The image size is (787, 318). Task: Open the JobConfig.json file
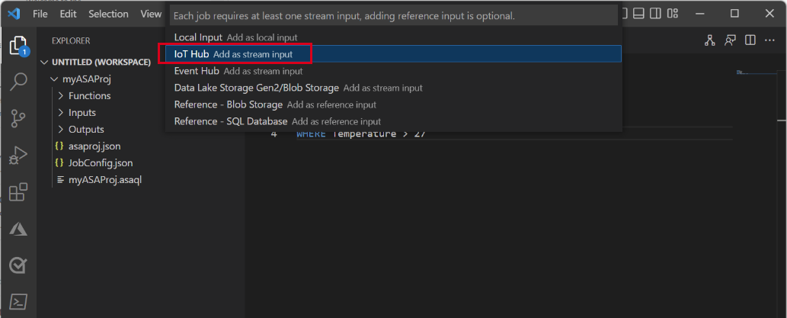point(101,163)
